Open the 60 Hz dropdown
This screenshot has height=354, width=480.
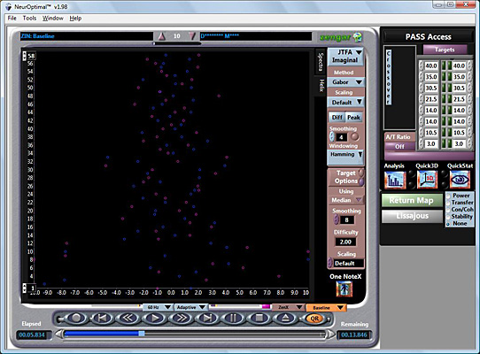[158, 307]
